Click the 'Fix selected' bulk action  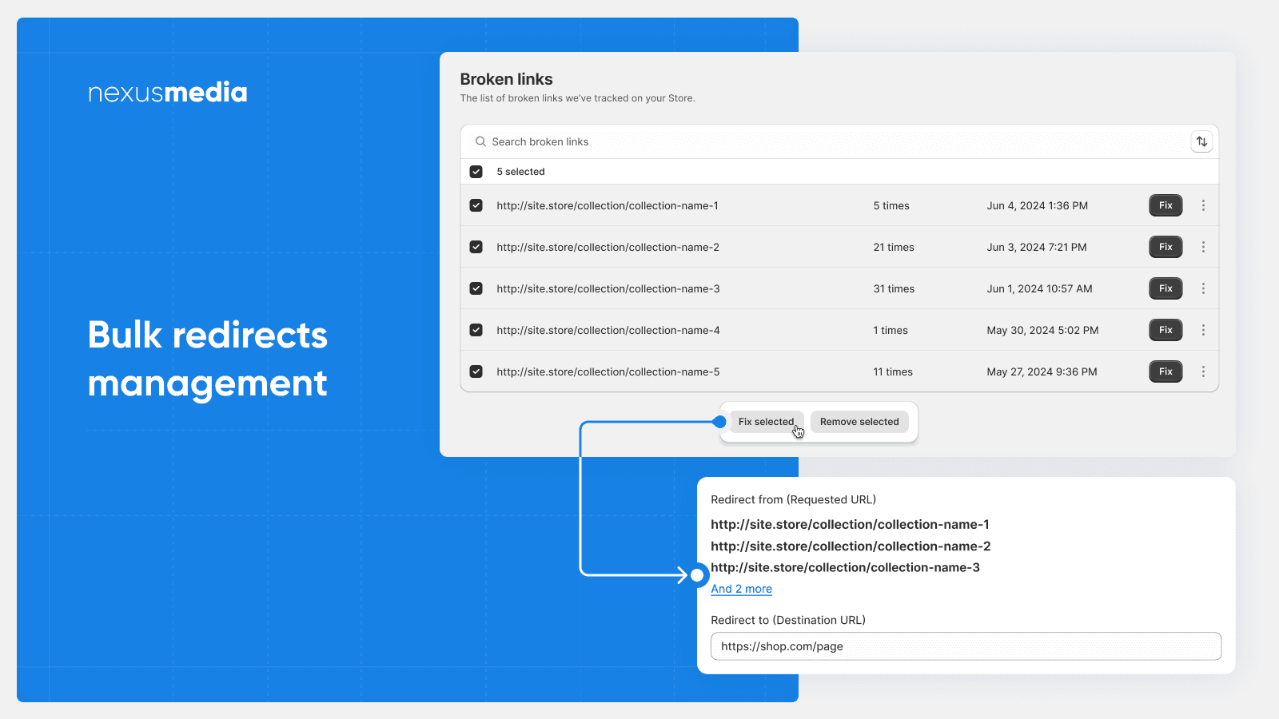(766, 422)
